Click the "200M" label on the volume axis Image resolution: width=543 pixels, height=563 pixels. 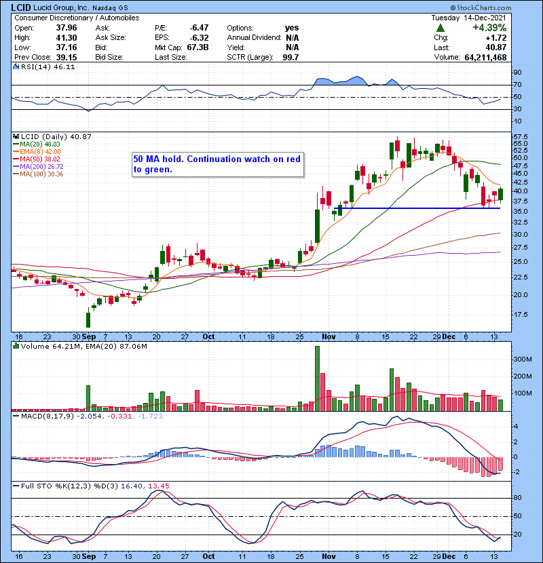[x=523, y=376]
